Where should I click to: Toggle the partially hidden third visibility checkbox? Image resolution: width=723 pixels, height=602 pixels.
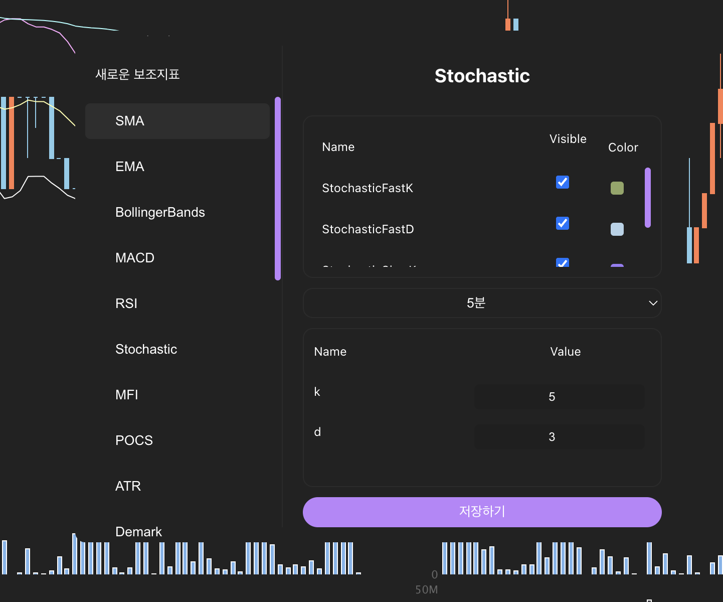pos(563,262)
